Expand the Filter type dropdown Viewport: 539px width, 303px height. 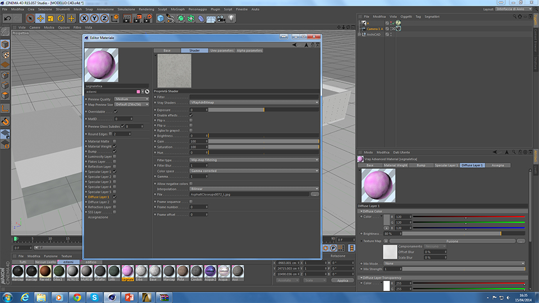pyautogui.click(x=254, y=160)
